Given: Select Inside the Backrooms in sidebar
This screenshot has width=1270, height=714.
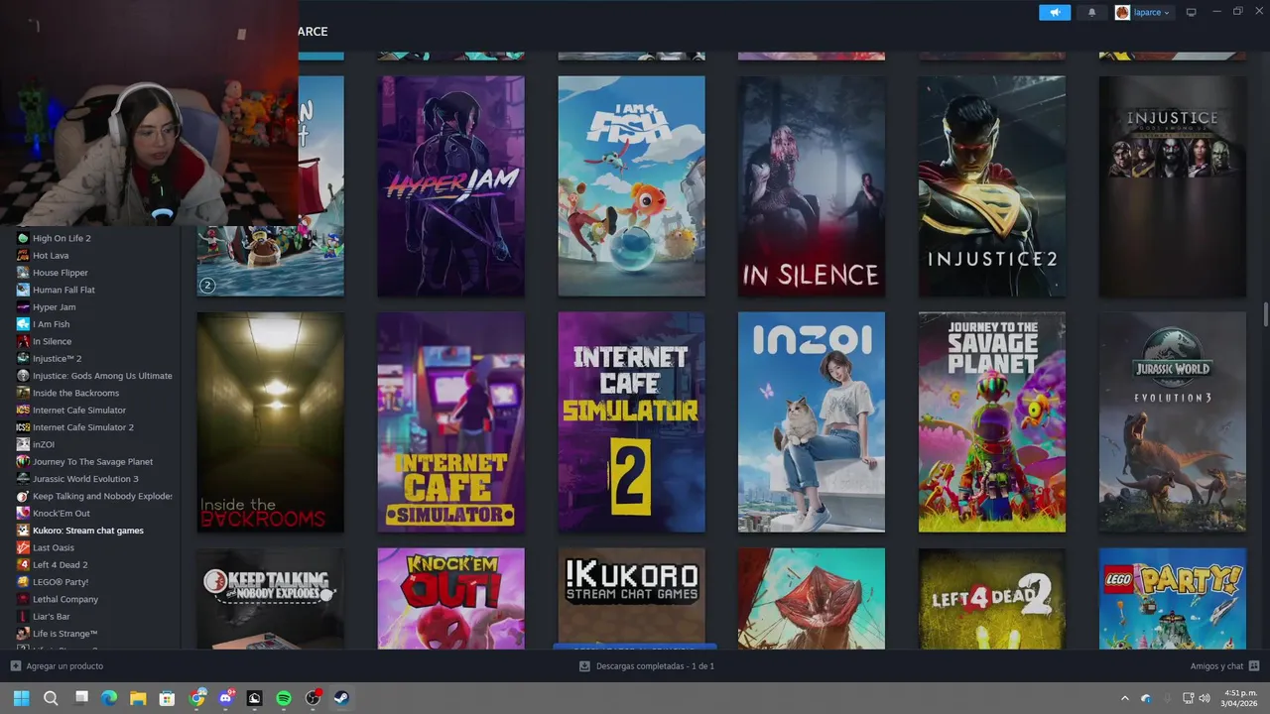Looking at the screenshot, I should [x=75, y=393].
